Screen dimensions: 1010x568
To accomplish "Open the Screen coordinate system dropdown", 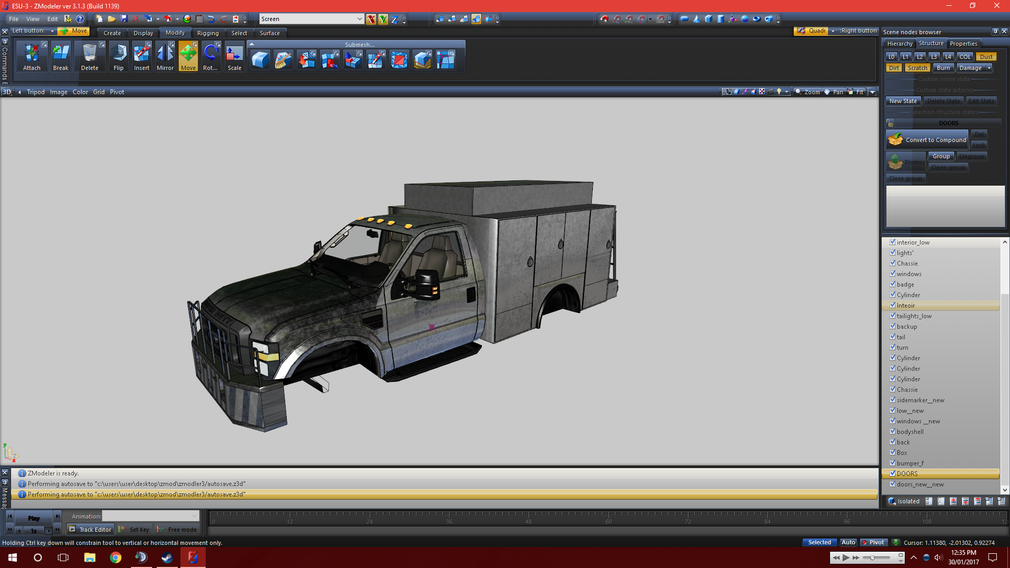I will pos(359,19).
